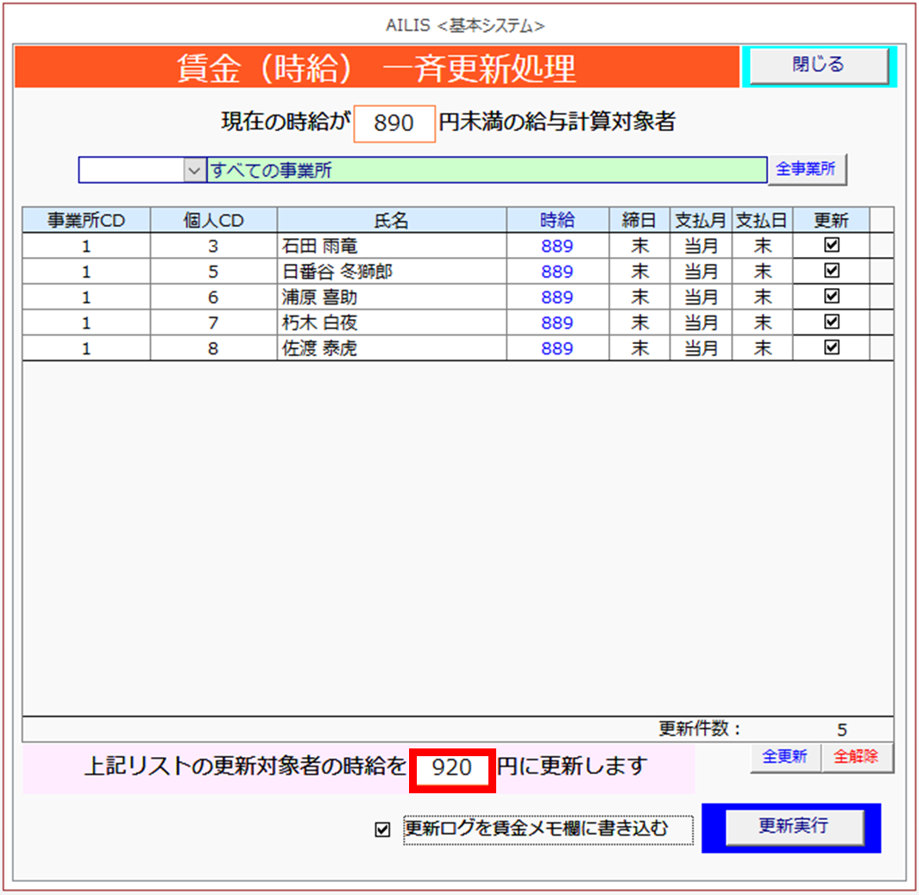Click 全解除 to uncheck all rows
919x895 pixels.
[x=855, y=757]
